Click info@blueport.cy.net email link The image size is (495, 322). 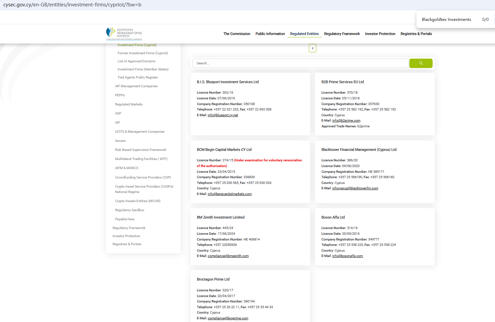(x=223, y=115)
